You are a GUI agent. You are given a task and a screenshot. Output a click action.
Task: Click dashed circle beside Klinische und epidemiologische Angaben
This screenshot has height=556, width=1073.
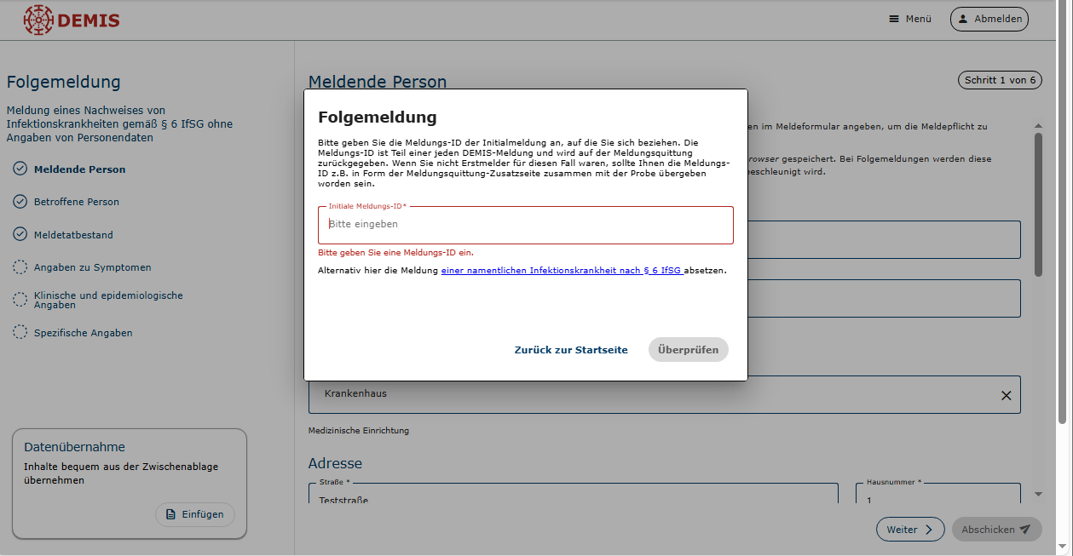(x=20, y=299)
